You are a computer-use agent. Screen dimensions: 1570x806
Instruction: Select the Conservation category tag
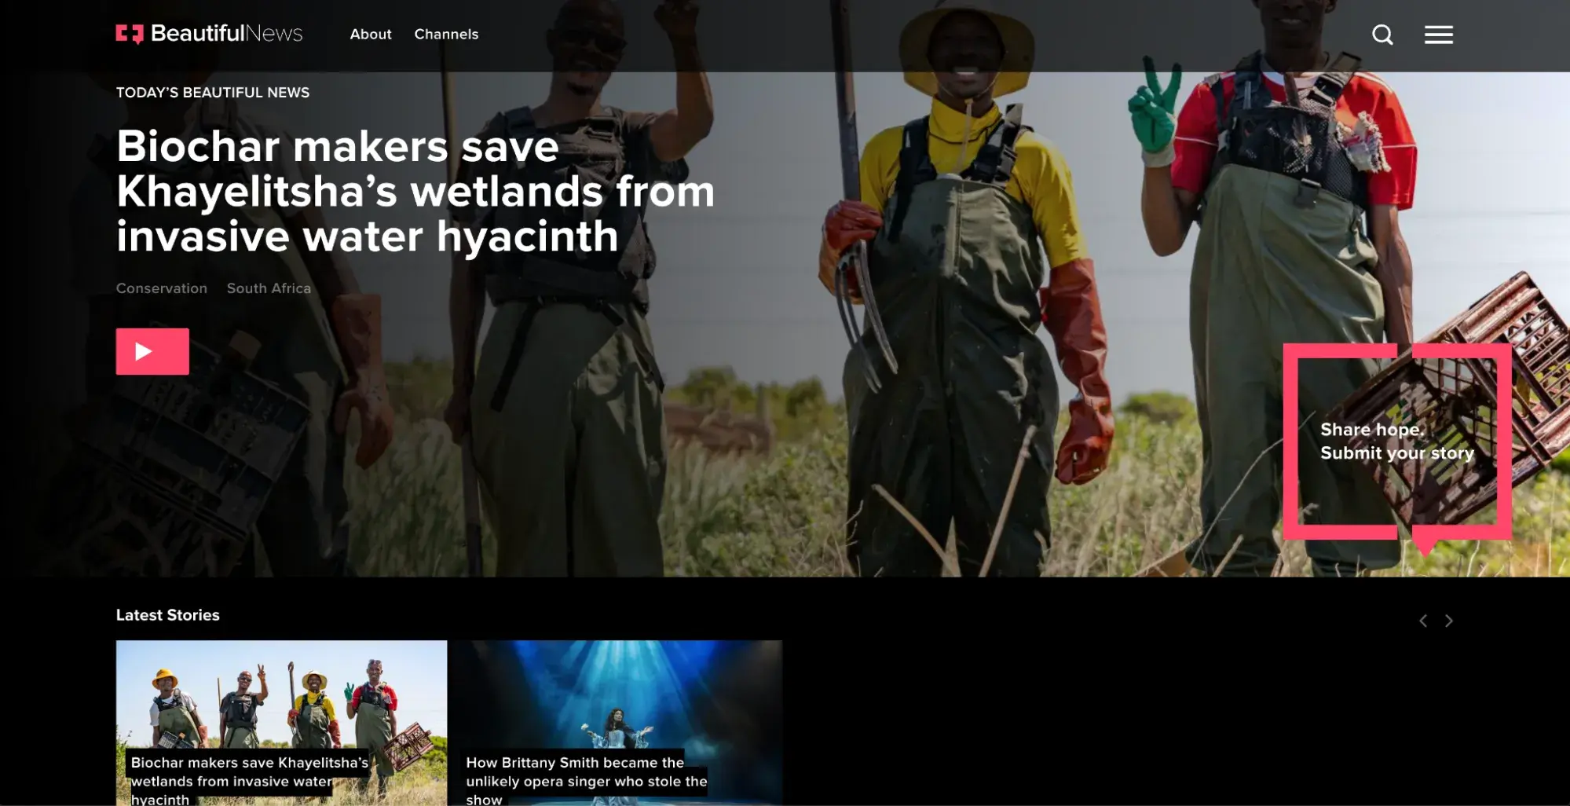162,288
